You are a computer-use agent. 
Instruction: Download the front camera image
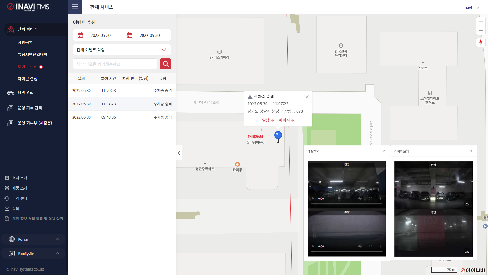pyautogui.click(x=467, y=203)
